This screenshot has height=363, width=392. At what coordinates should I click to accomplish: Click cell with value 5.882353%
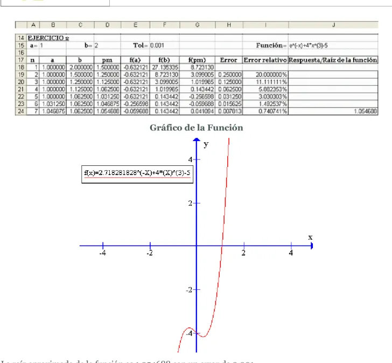tap(265, 89)
